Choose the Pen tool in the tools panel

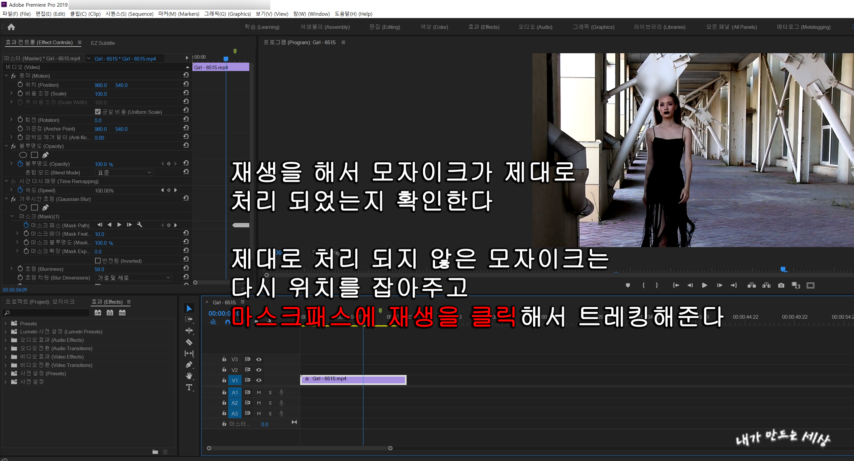[x=189, y=365]
